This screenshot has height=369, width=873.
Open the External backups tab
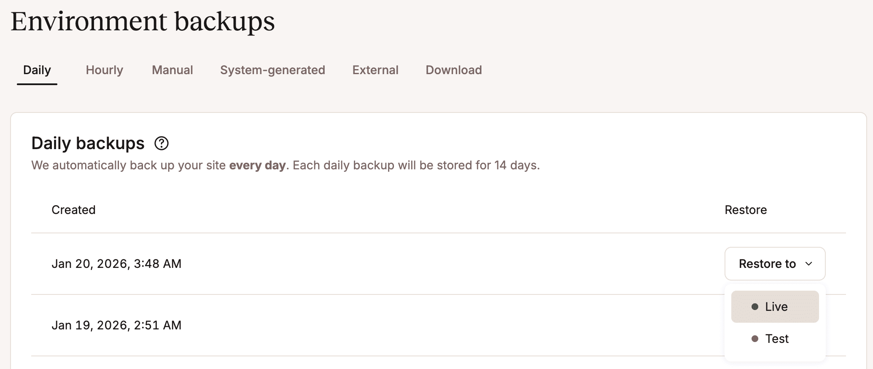click(x=375, y=70)
